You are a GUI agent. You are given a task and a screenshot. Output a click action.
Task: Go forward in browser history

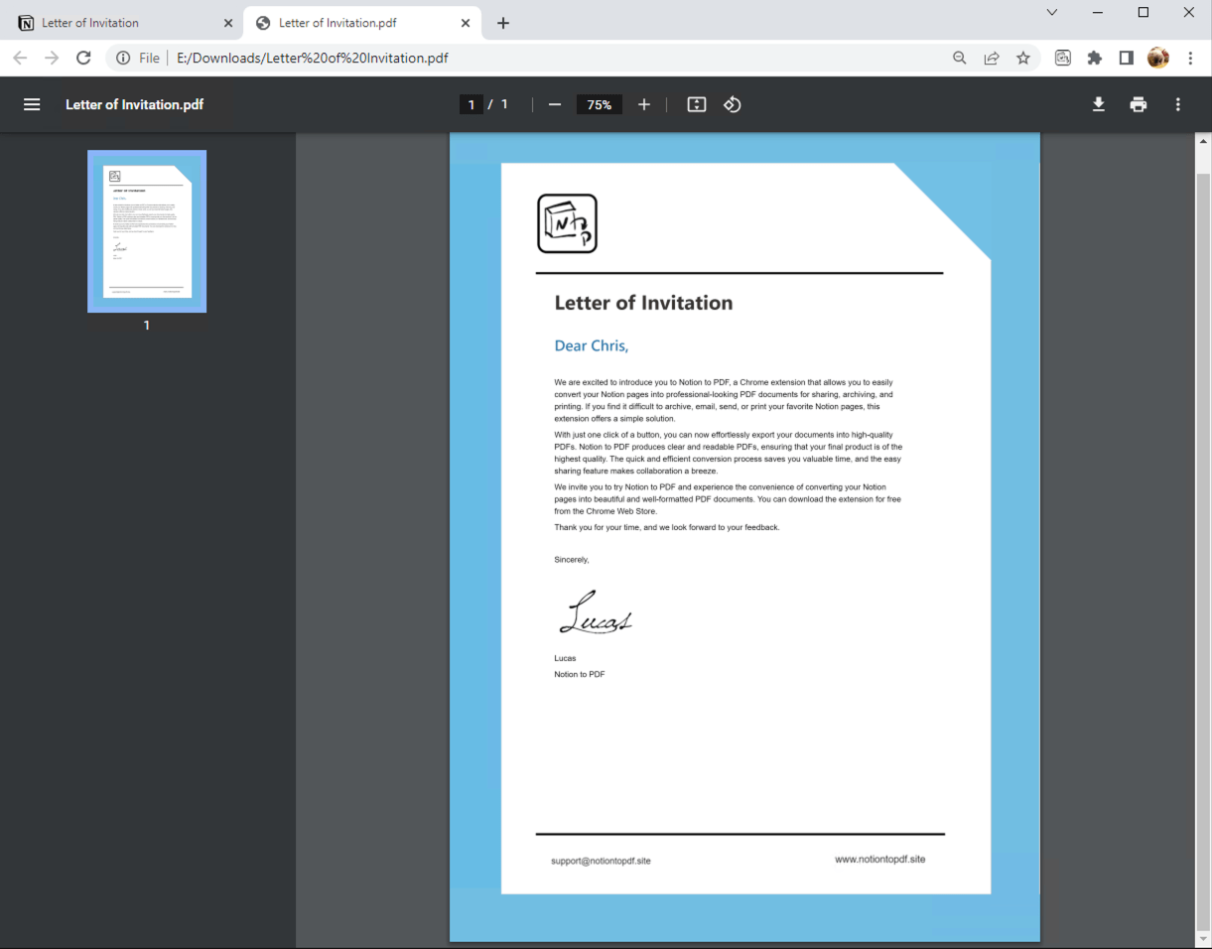pyautogui.click(x=52, y=58)
